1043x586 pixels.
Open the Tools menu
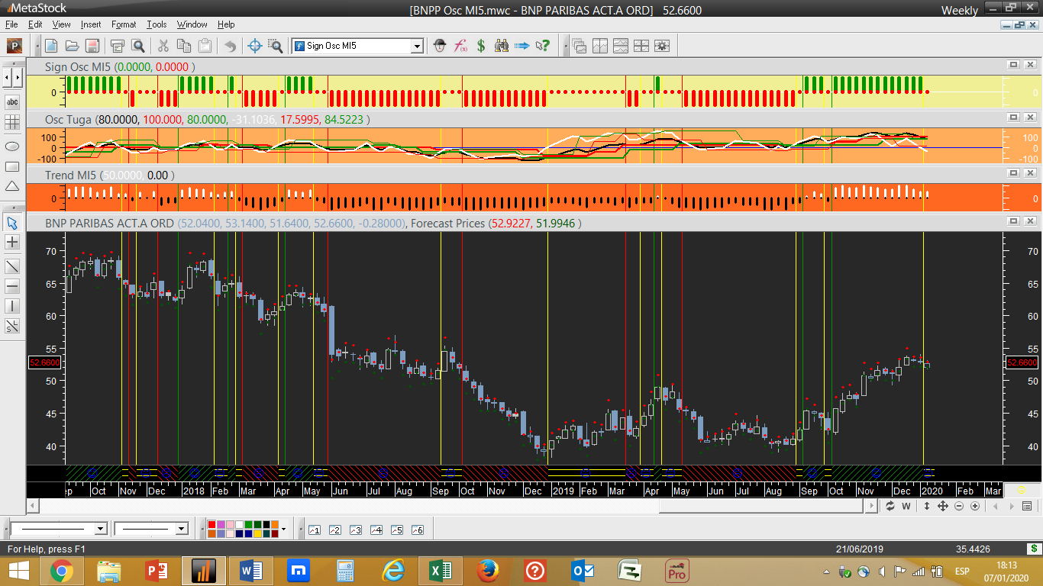tap(157, 24)
